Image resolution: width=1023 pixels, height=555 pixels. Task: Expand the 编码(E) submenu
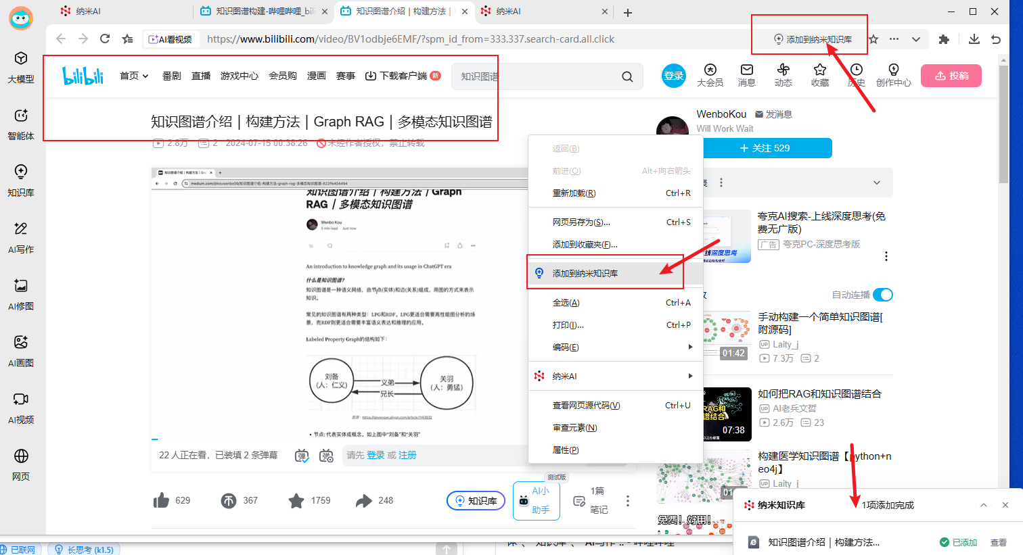click(x=616, y=347)
